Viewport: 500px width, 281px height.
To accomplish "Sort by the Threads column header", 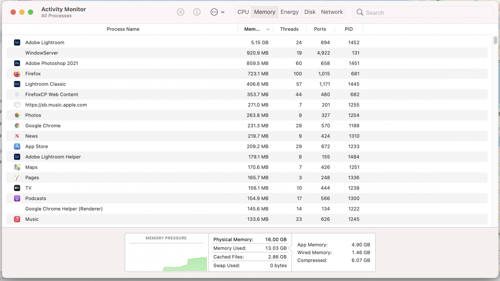I will click(289, 29).
